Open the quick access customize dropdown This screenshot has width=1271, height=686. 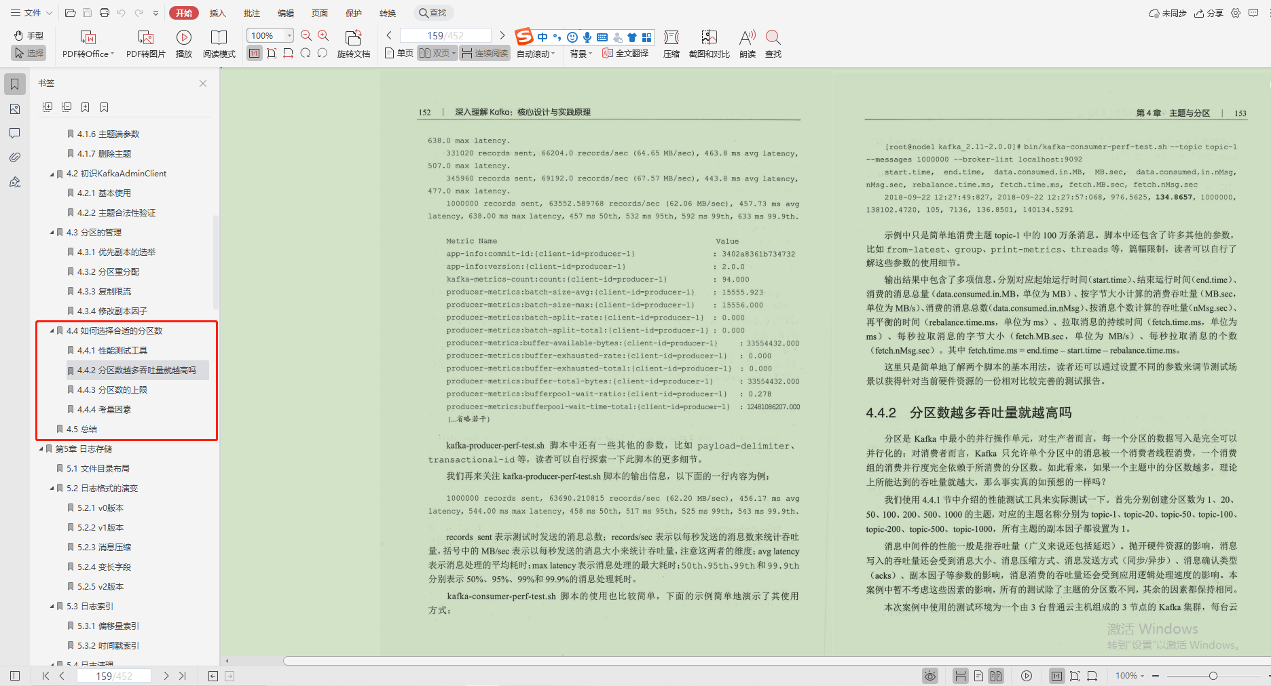tap(155, 13)
